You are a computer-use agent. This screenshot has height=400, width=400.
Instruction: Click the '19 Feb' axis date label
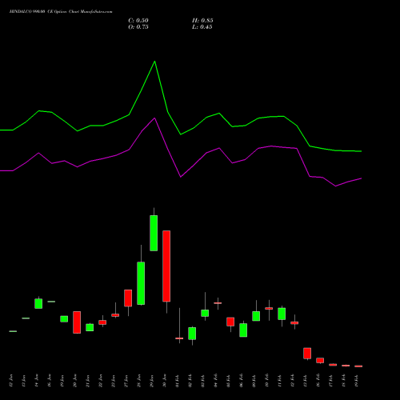(x=357, y=381)
